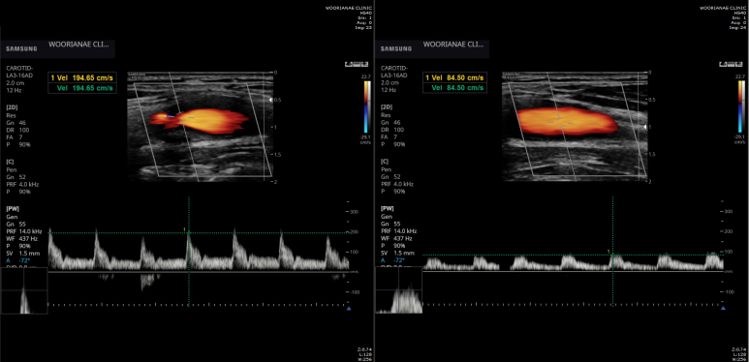
Task: Click 'SV 1.5 mm' in the 194.65 cm/s scan
Action: click(x=23, y=253)
